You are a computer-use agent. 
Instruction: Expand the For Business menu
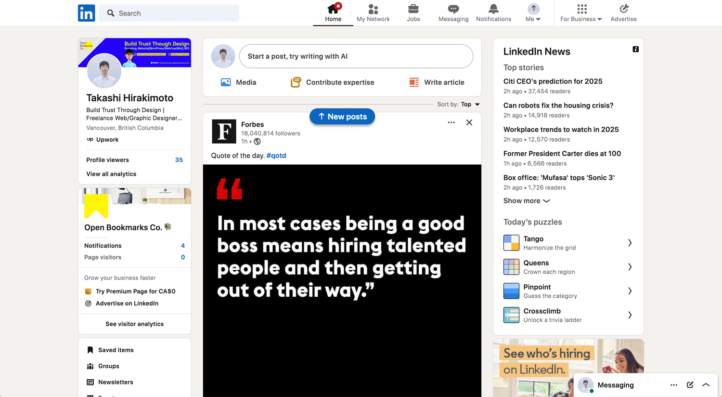coord(581,13)
